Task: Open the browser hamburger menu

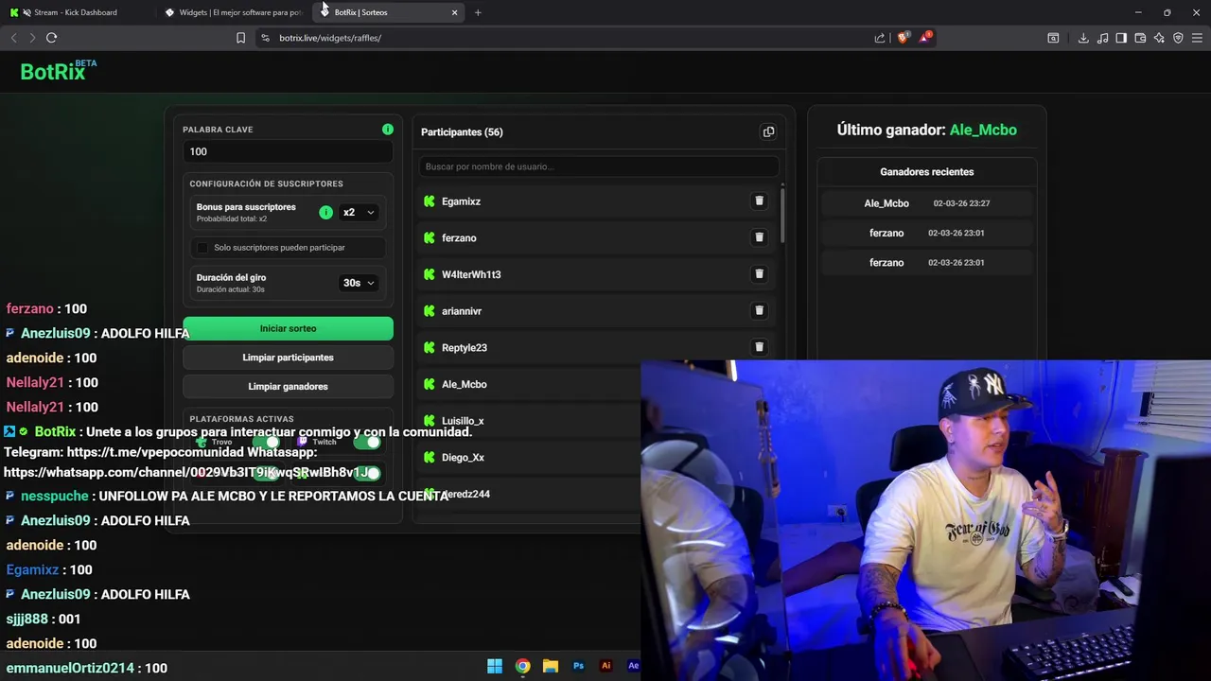Action: [x=1197, y=38]
